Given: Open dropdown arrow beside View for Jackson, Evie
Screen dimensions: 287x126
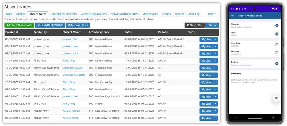Looking at the screenshot, I should coord(216,39).
